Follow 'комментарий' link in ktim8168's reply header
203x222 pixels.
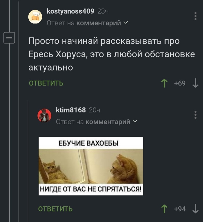(108, 122)
